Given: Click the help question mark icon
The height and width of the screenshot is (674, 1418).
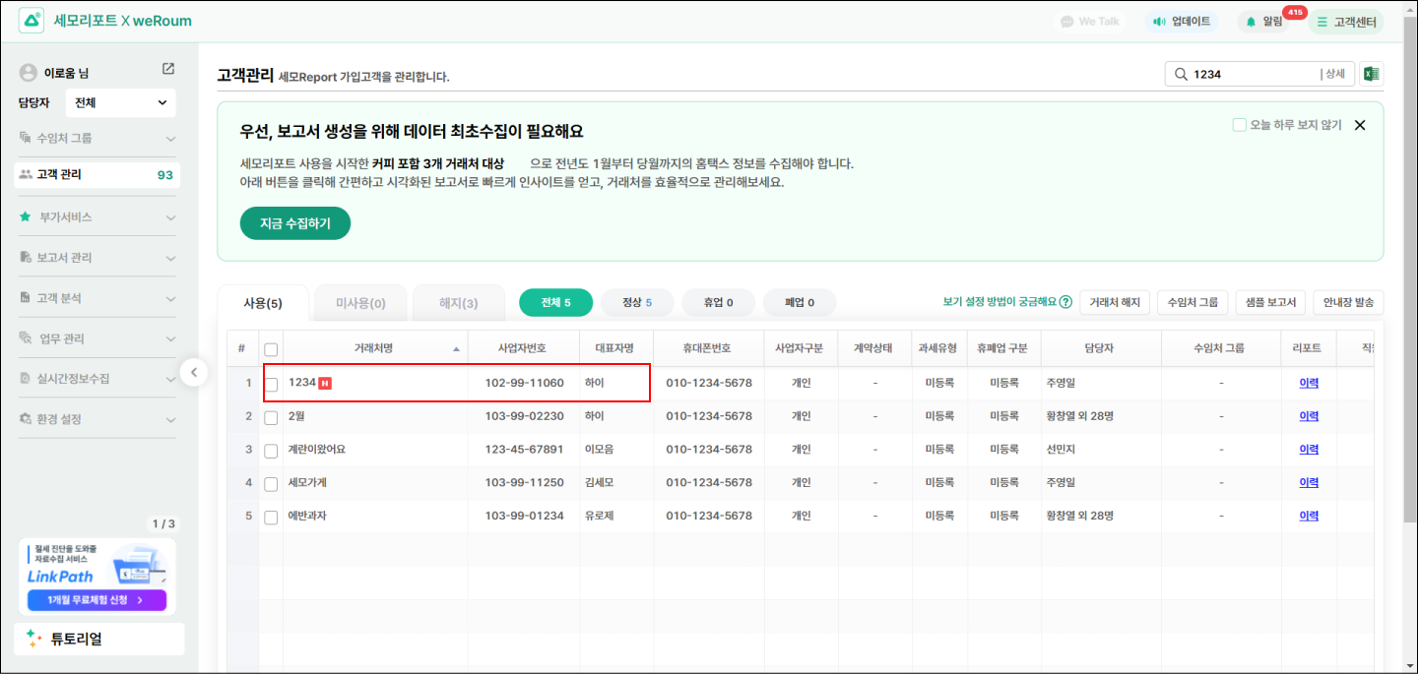Looking at the screenshot, I should 1065,302.
